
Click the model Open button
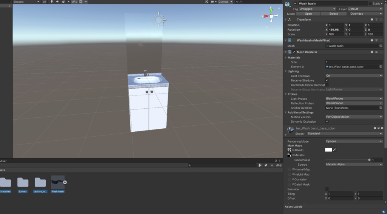tap(308, 14)
